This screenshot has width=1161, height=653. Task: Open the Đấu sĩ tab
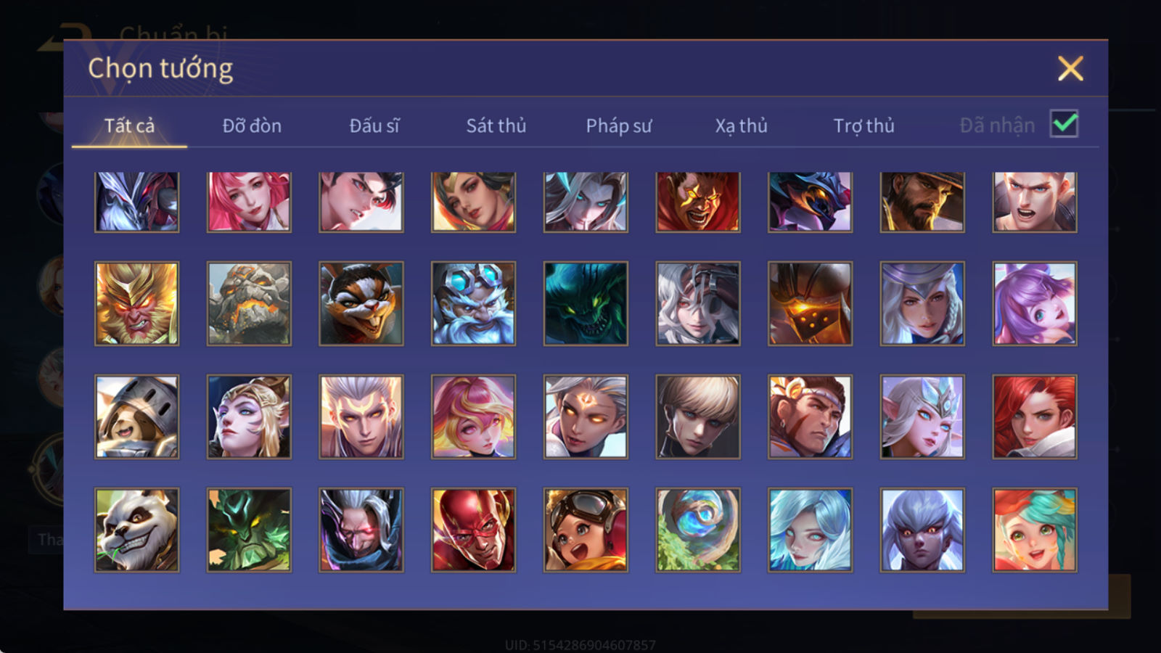click(x=374, y=126)
